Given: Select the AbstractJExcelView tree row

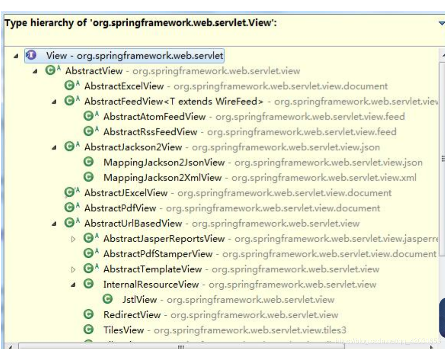Looking at the screenshot, I should coord(228,193).
